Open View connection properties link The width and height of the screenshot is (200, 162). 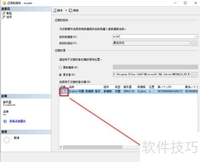[18, 121]
